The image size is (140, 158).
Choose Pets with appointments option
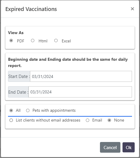click(28, 111)
